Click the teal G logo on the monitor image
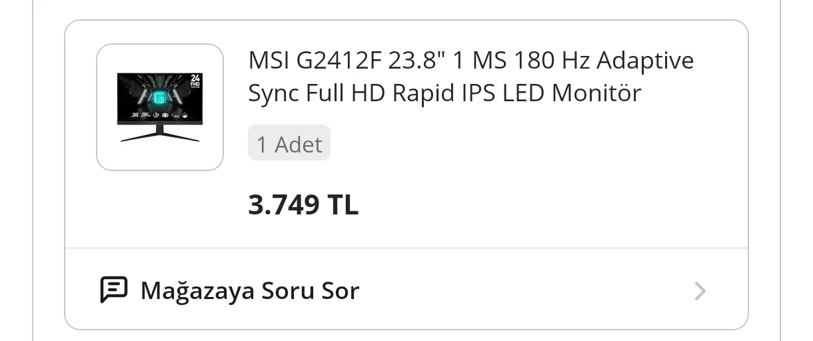This screenshot has height=341, width=813. point(159,98)
